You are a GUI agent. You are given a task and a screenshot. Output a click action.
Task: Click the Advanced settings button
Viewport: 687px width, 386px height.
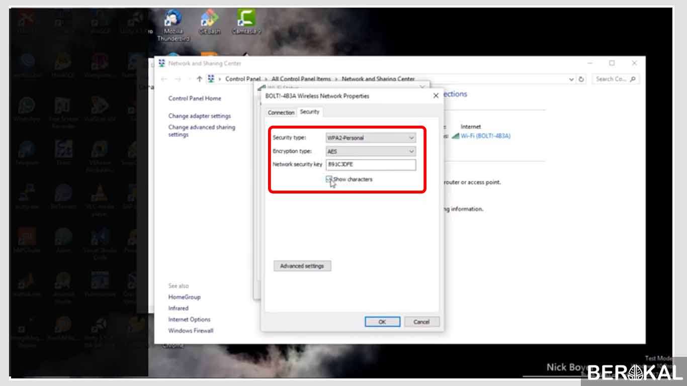[x=302, y=266]
